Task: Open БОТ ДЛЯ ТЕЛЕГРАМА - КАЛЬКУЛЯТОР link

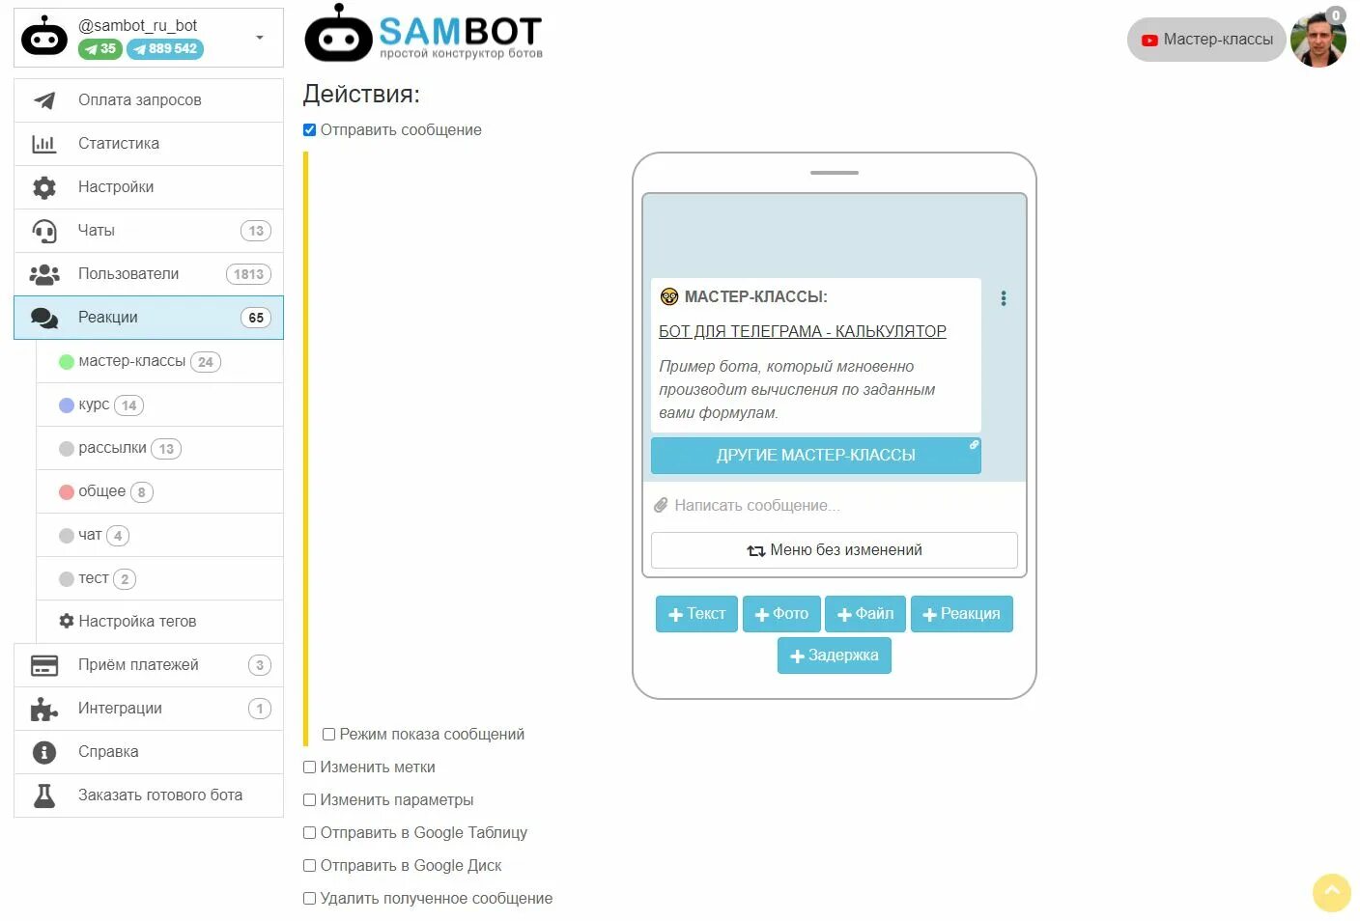Action: click(803, 331)
